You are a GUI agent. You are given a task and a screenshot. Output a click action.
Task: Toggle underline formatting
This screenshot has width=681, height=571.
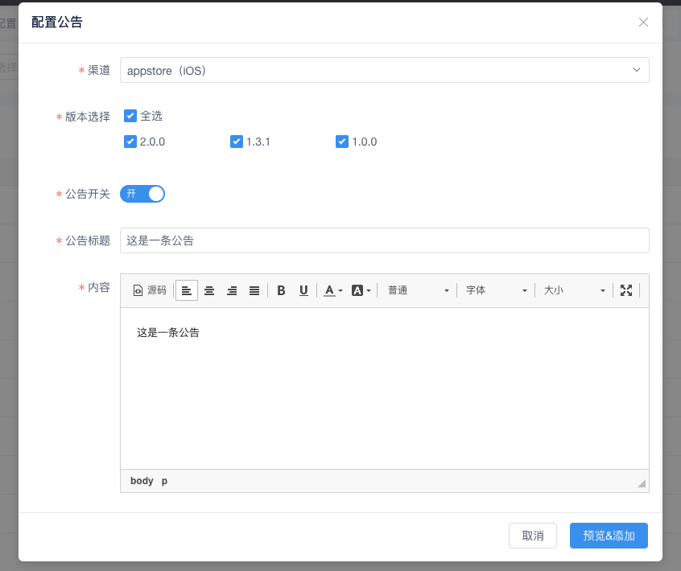click(303, 290)
